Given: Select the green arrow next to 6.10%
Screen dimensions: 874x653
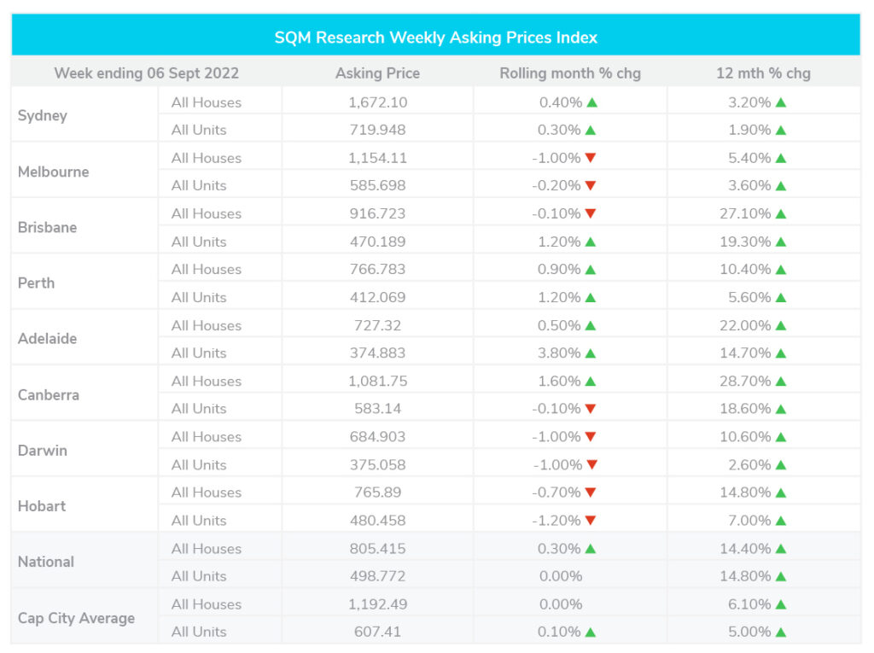Looking at the screenshot, I should (x=780, y=604).
